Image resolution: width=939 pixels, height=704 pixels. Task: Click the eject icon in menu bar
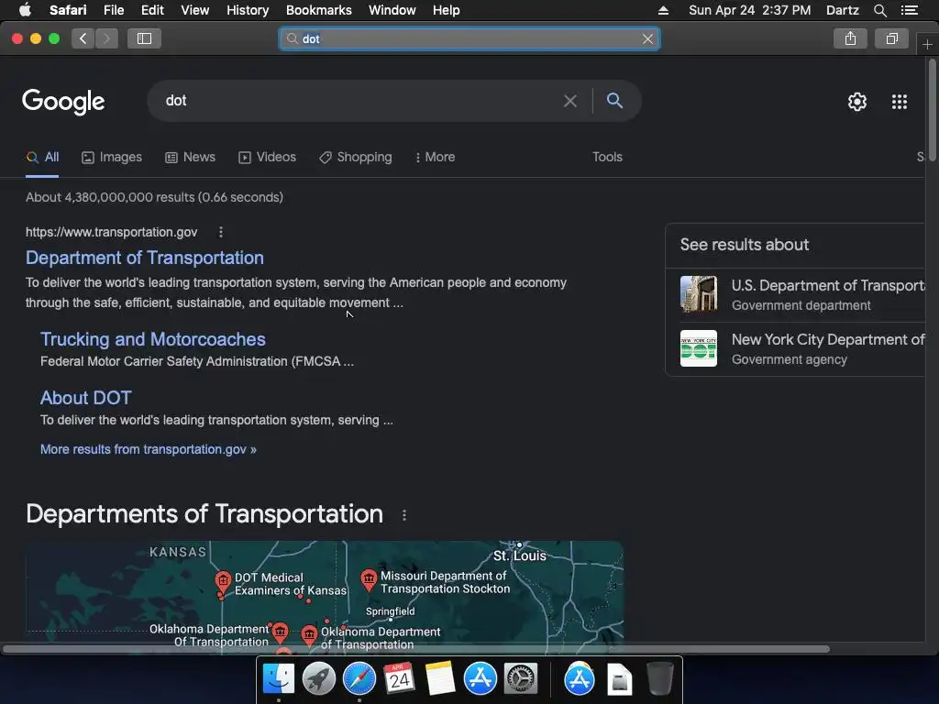click(663, 10)
